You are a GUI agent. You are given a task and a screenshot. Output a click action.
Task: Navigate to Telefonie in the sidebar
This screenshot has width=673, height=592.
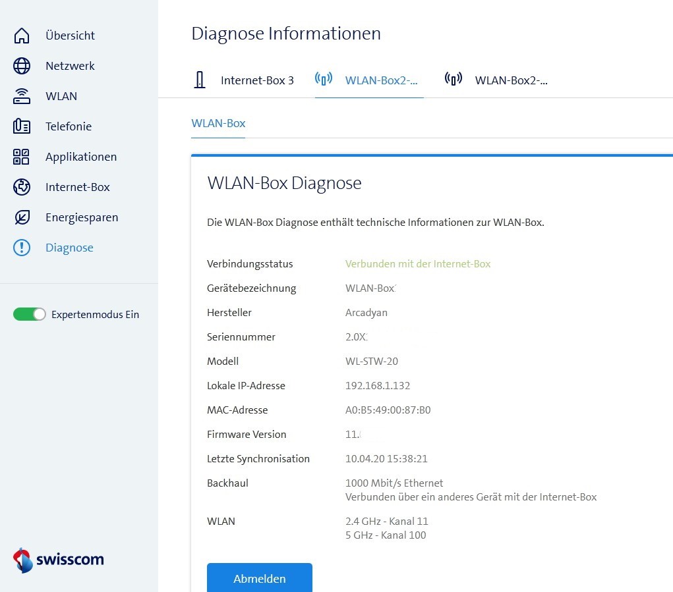click(x=69, y=126)
